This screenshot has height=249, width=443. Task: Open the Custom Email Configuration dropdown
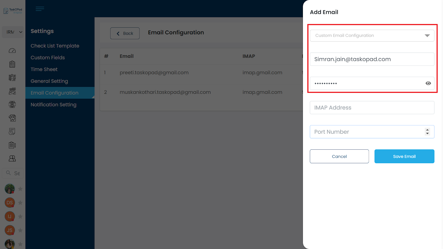372,35
